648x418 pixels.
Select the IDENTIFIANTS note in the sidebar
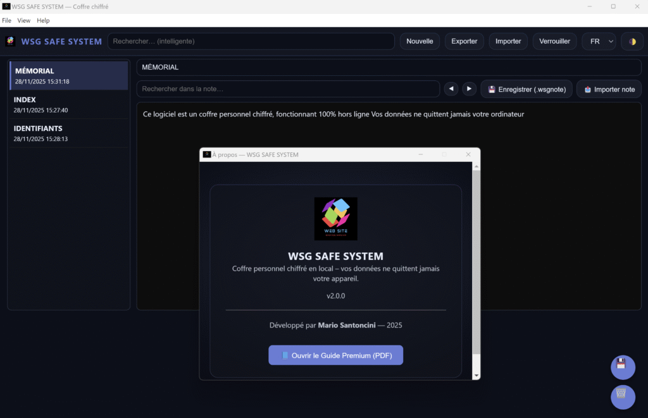(x=68, y=133)
